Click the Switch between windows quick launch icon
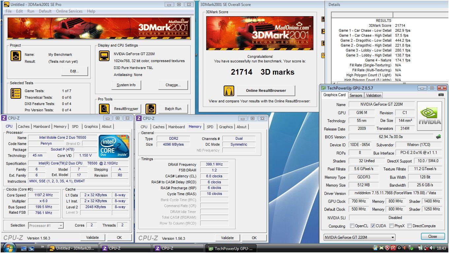 (32, 248)
